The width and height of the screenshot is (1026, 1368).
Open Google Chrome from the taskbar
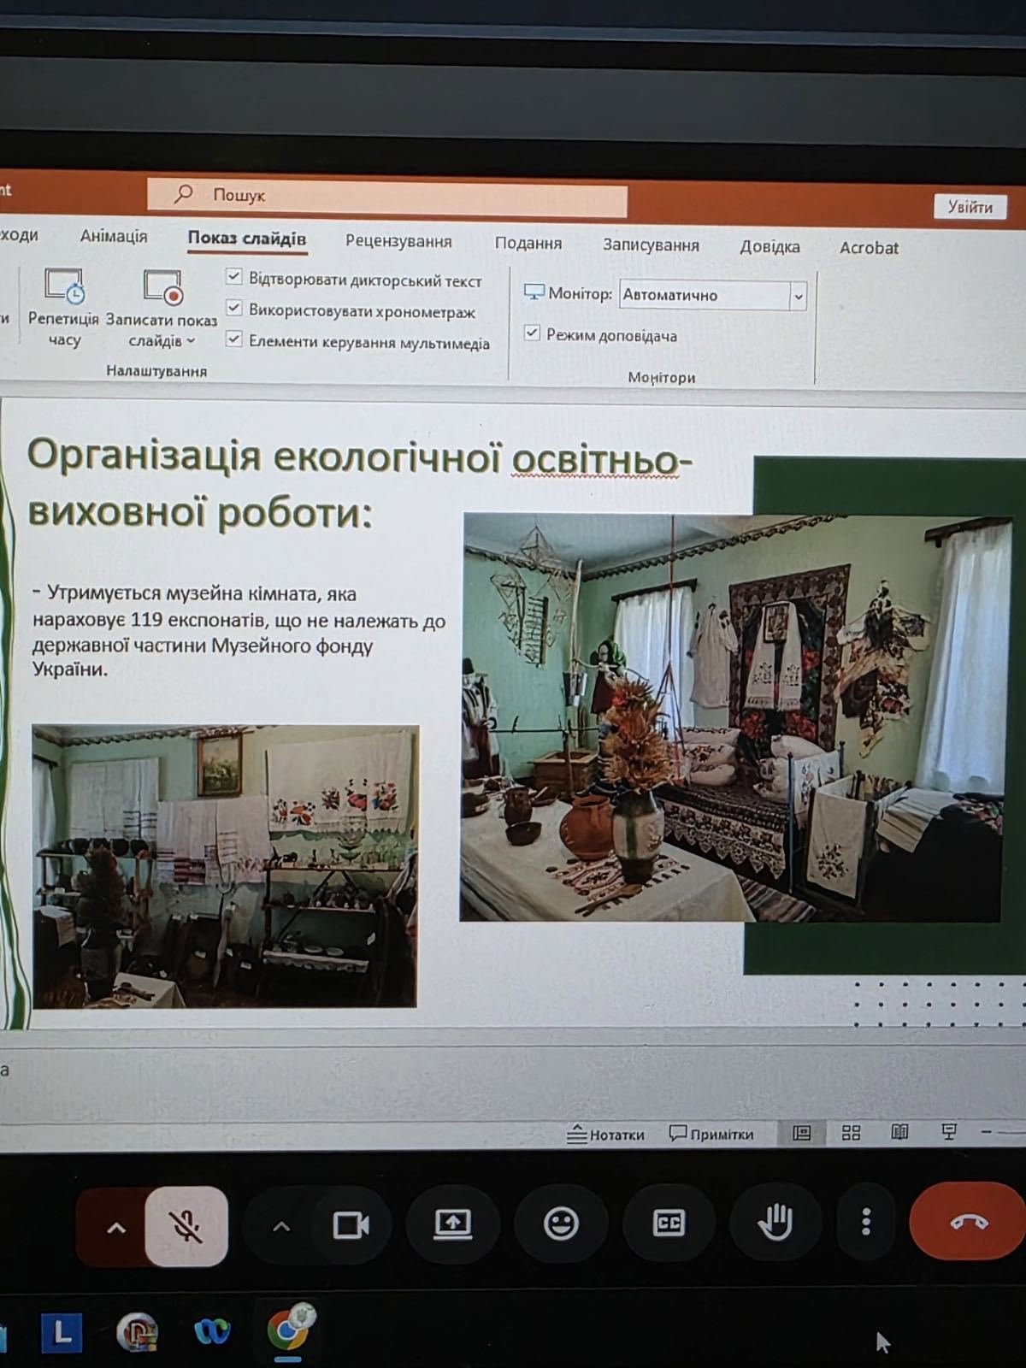pyautogui.click(x=288, y=1331)
